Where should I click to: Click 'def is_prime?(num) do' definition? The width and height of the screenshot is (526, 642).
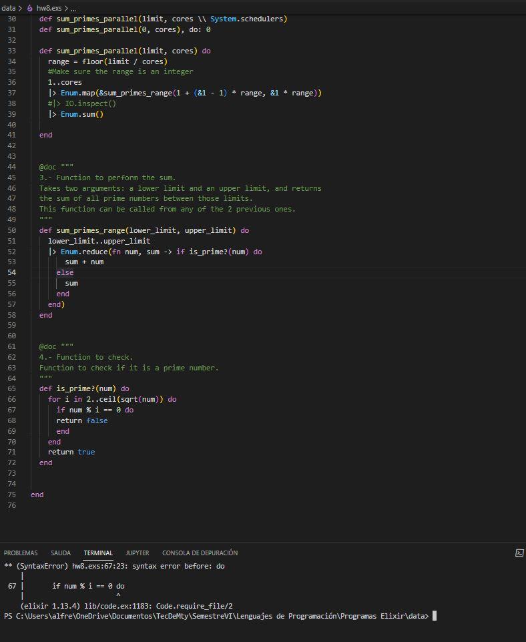(84, 388)
